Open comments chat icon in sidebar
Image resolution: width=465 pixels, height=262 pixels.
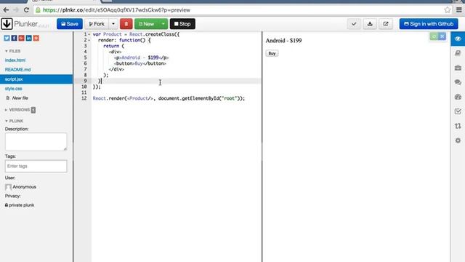point(458,82)
